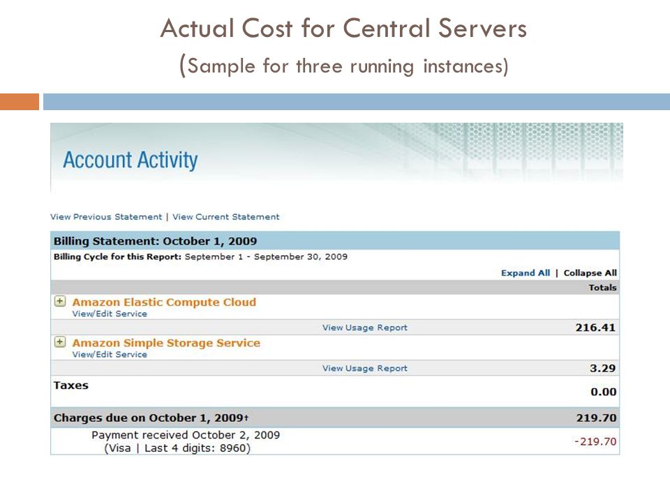Click the slide title Actual Cost for Central Servers
Screen dimensions: 670x502
tap(343, 28)
